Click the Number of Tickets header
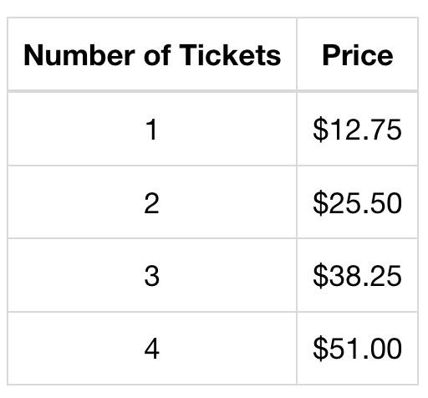 (152, 55)
